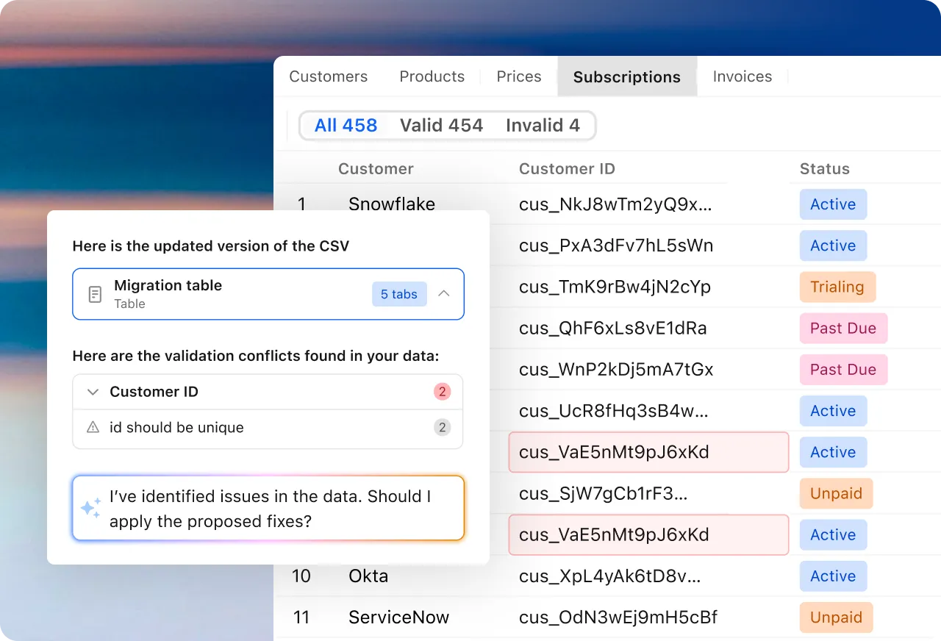Viewport: 941px width, 641px height.
Task: Click Active status badge in Snowflake row
Action: tap(833, 204)
